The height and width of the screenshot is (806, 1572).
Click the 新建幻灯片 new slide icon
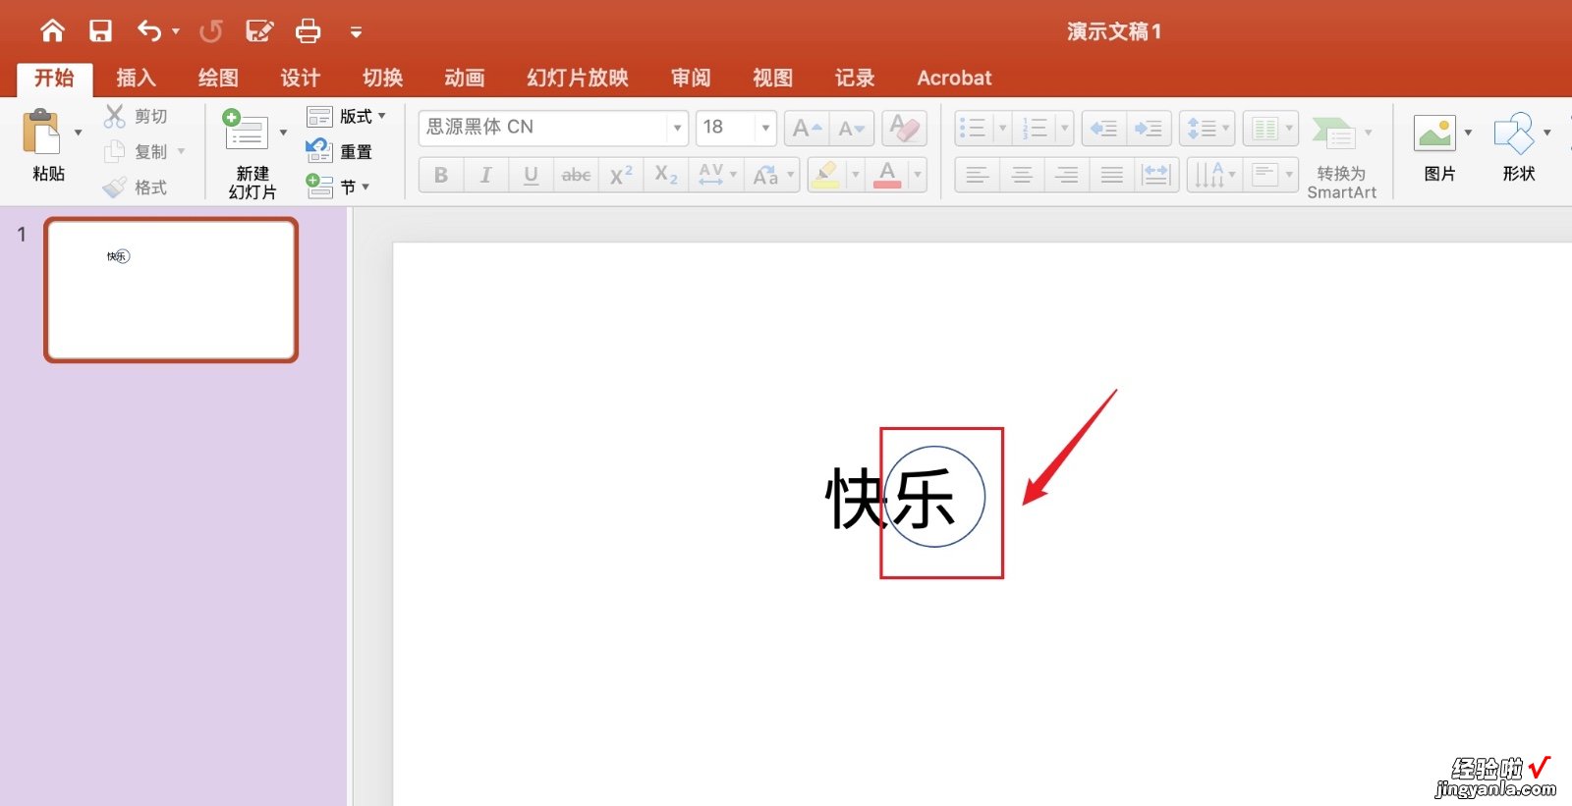pyautogui.click(x=246, y=132)
